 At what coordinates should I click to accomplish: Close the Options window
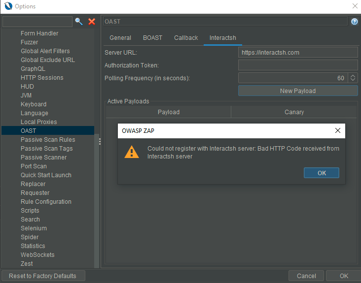pyautogui.click(x=355, y=6)
